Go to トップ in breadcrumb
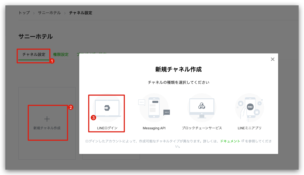Image resolution: width=304 pixels, height=175 pixels. [x=24, y=13]
